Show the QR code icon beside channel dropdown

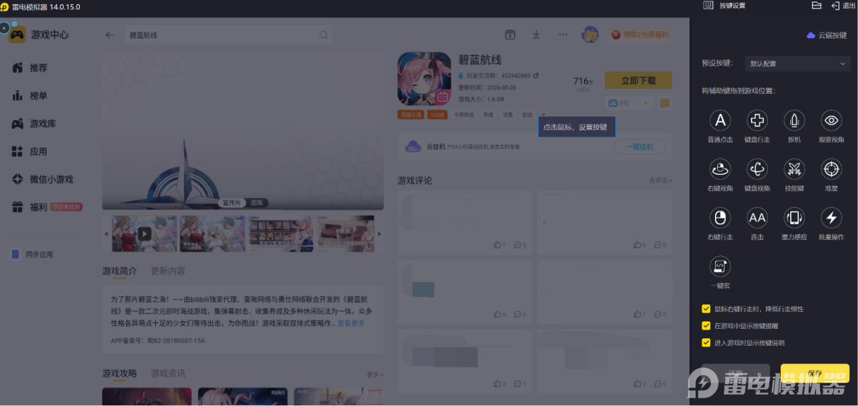665,103
